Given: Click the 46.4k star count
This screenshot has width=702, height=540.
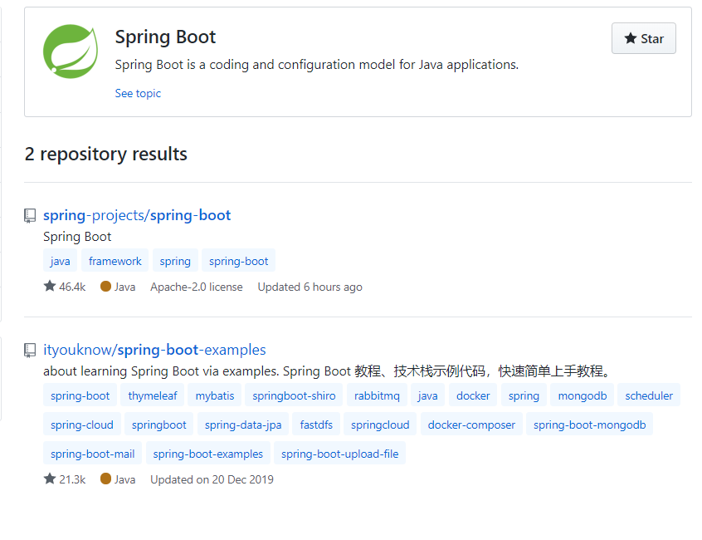Looking at the screenshot, I should [x=65, y=287].
